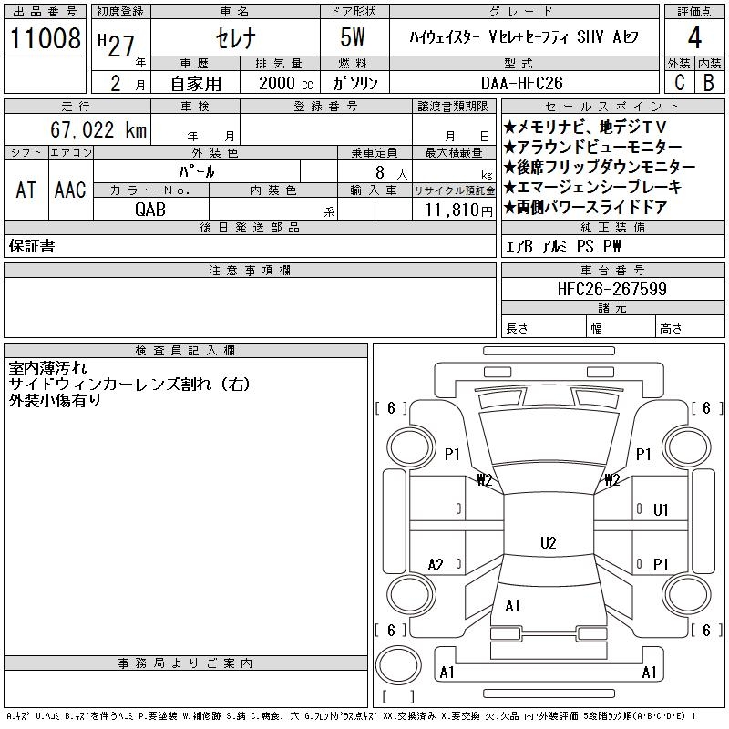Click the 車台番号 header
729x729 pixels.
tap(612, 270)
